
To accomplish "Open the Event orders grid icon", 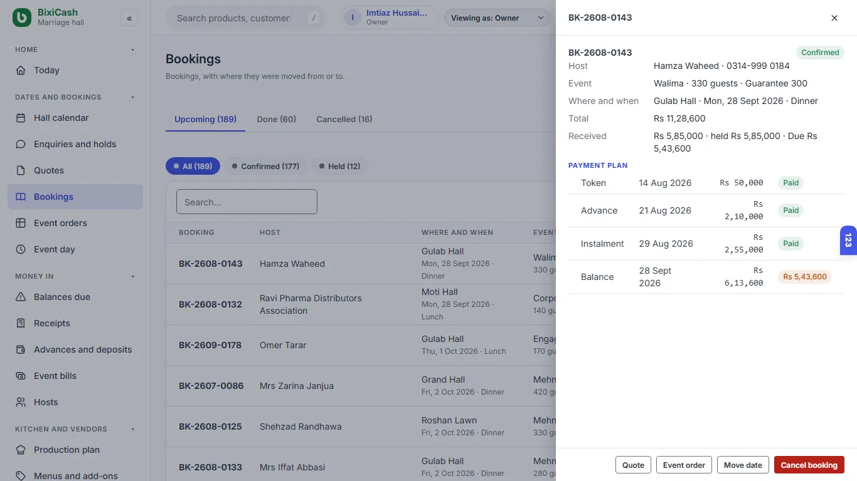I will click(21, 223).
